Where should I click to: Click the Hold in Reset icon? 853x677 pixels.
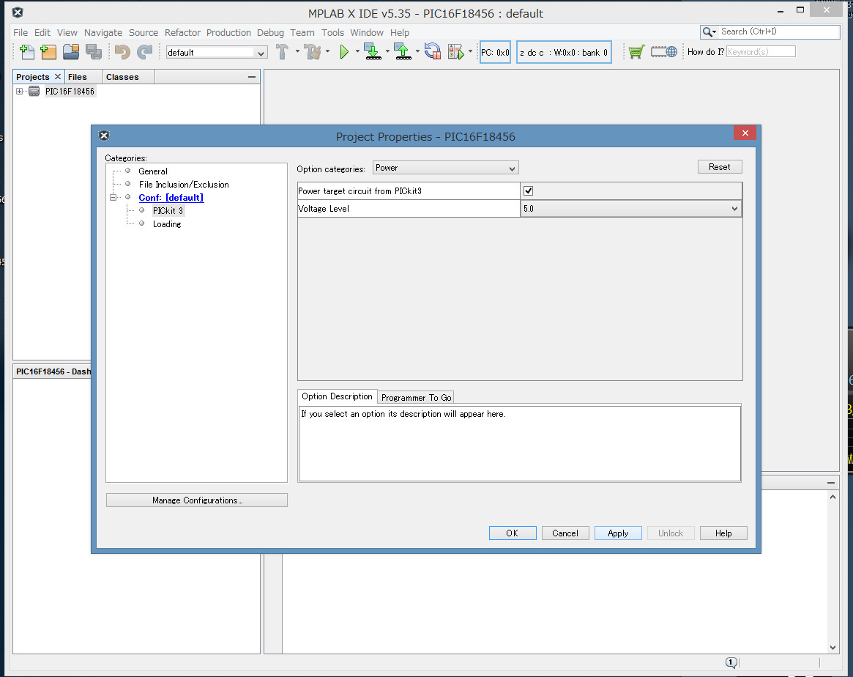point(433,52)
